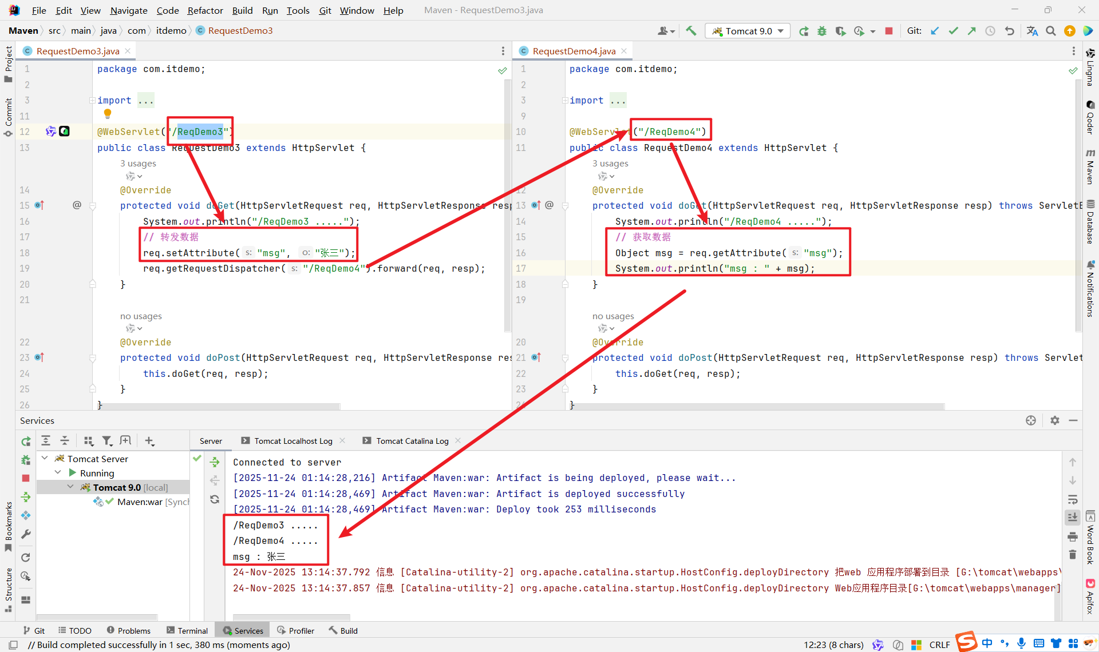
Task: Toggle scroll to end in console
Action: click(1073, 517)
